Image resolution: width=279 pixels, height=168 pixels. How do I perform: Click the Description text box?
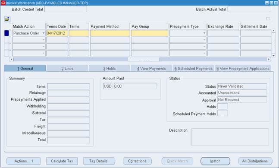coord(230,137)
